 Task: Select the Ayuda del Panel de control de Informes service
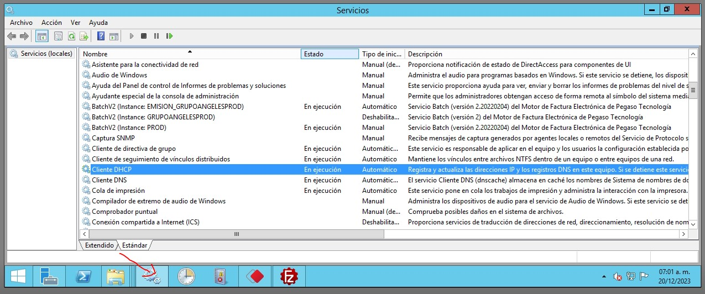(189, 86)
